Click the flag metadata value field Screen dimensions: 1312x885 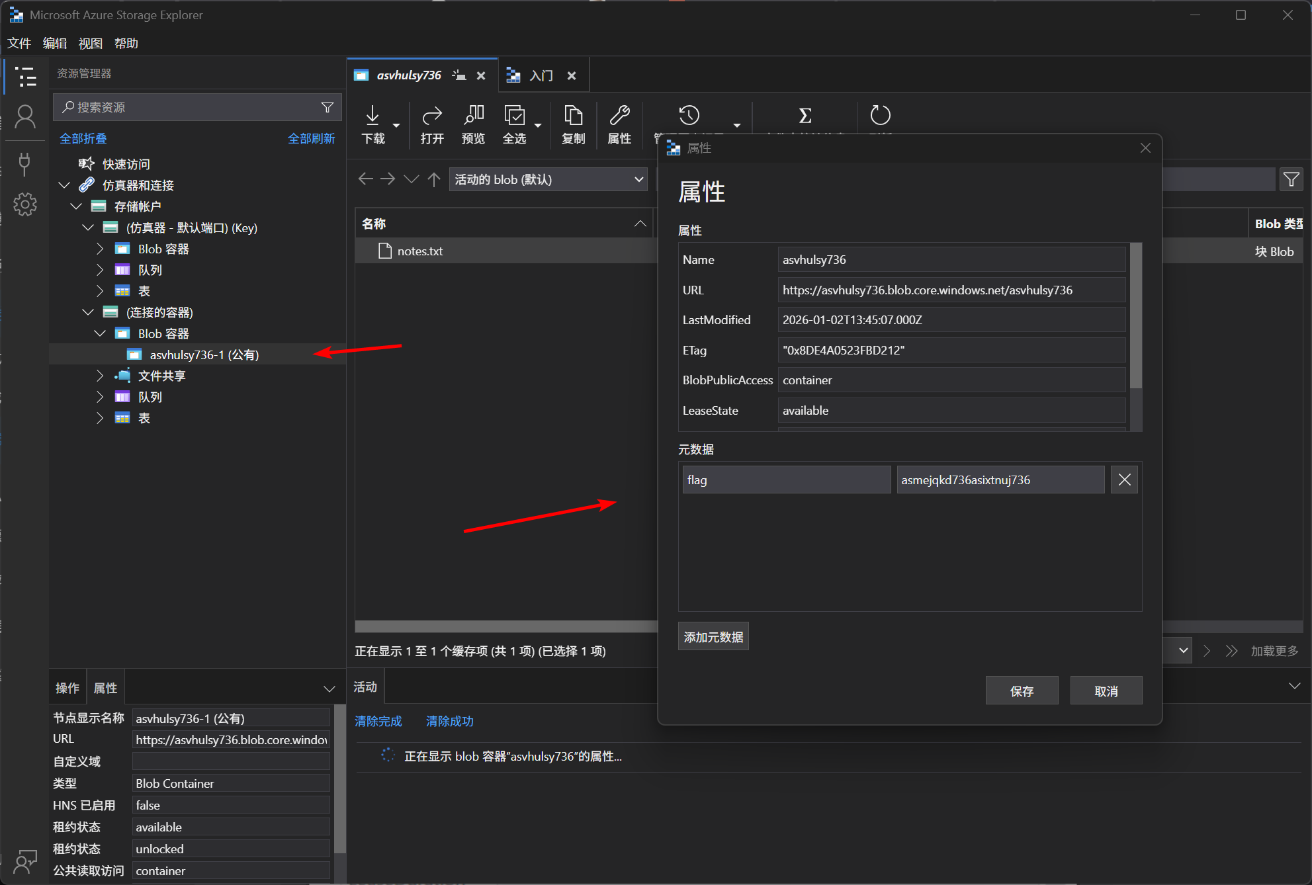[x=1000, y=480]
